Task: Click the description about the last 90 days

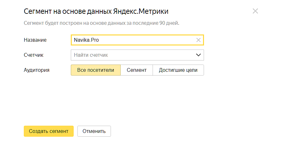Action: click(x=101, y=23)
